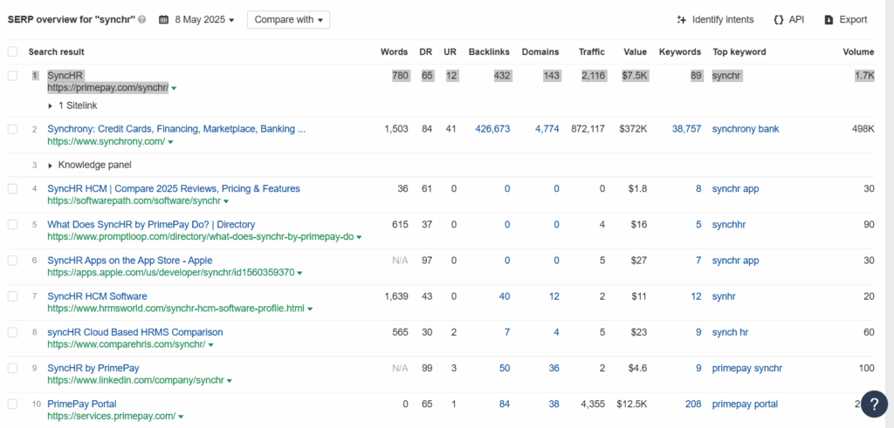The height and width of the screenshot is (428, 894).
Task: Click the Volume column header
Action: pos(859,51)
